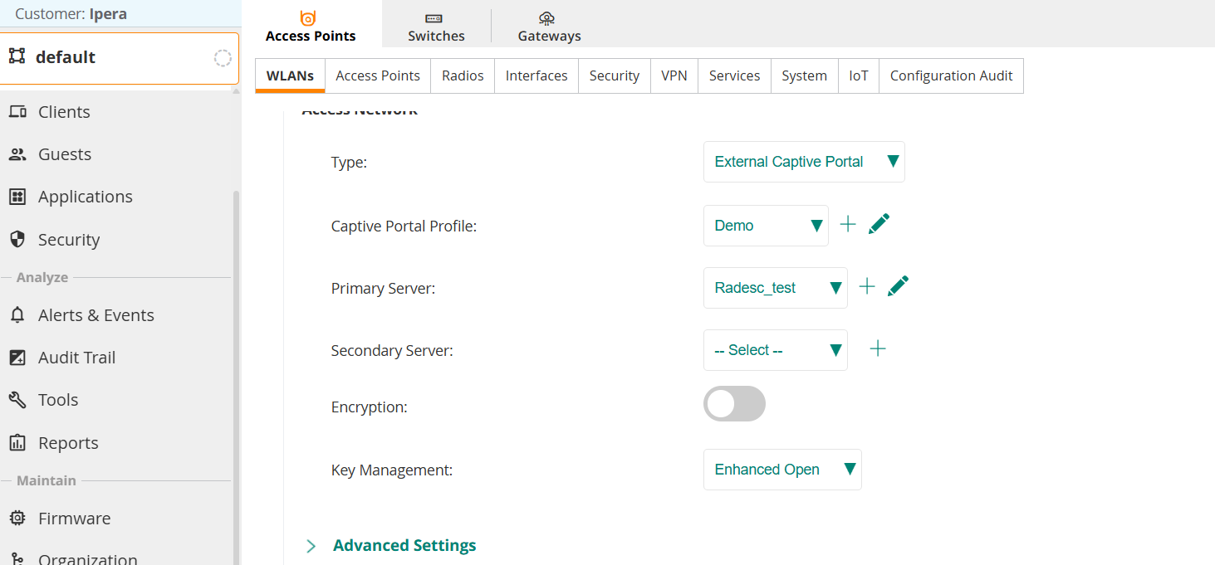Open the Key Management dropdown

click(x=782, y=470)
